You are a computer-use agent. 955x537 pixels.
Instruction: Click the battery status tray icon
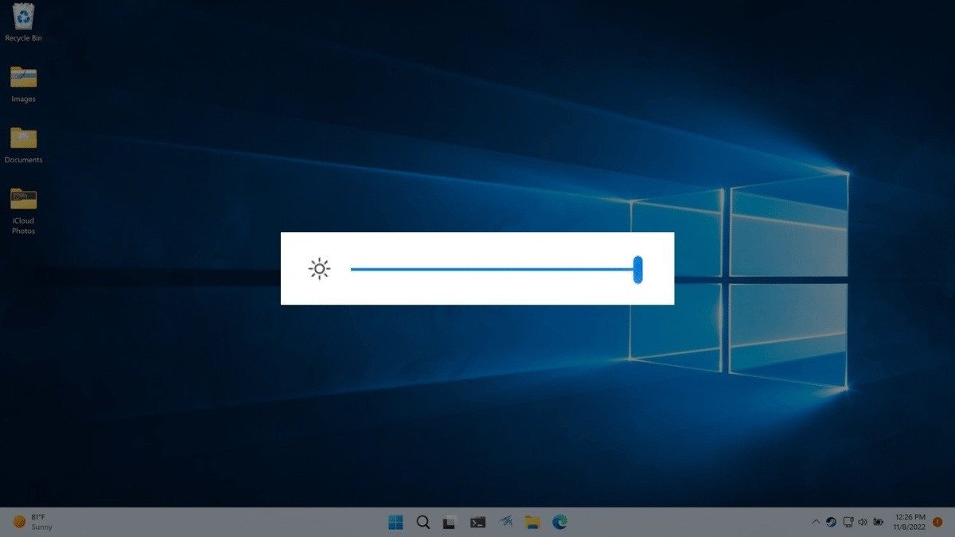(879, 522)
